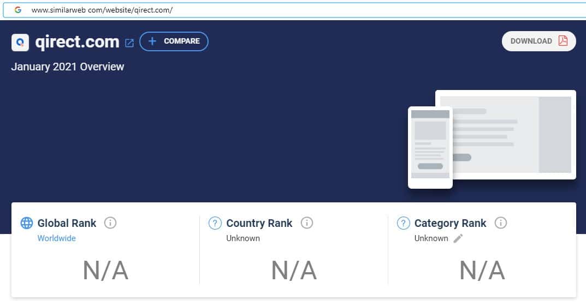Edit category using the pencil icon
Screen dimensions: 586x306
(x=458, y=238)
